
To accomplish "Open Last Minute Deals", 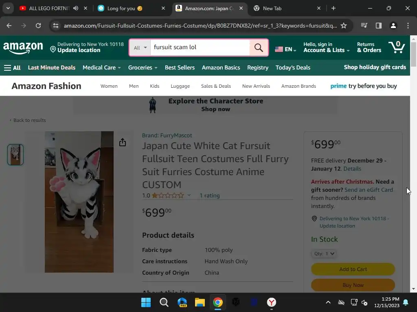I will point(52,68).
